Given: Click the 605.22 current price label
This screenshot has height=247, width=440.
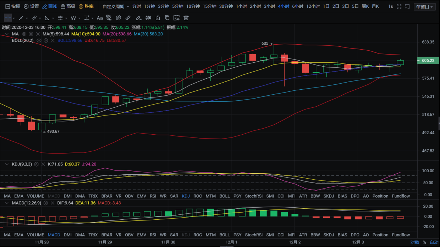Looking at the screenshot, I should [x=428, y=61].
